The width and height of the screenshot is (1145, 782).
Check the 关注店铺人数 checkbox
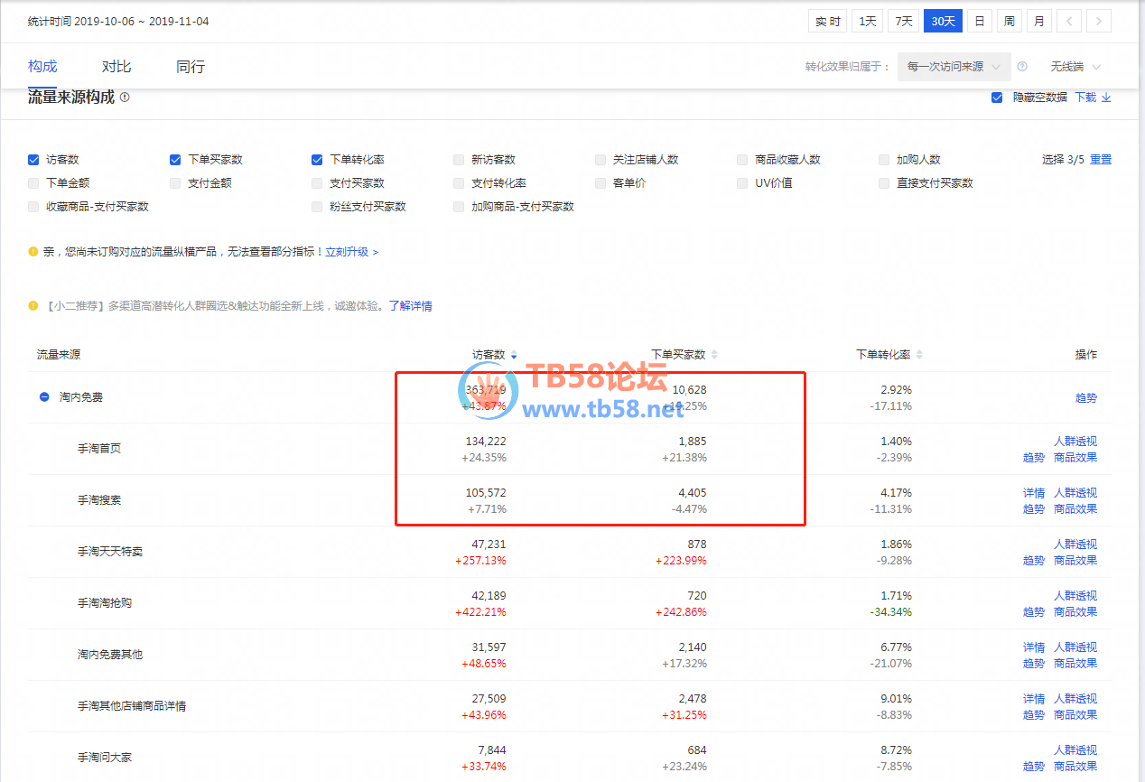coord(600,160)
